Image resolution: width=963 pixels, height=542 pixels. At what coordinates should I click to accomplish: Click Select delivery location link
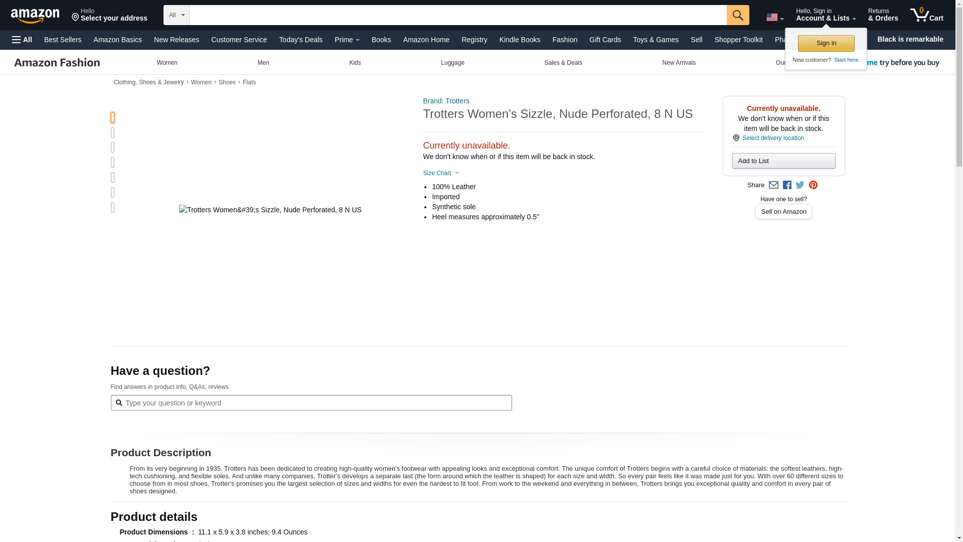tap(772, 138)
